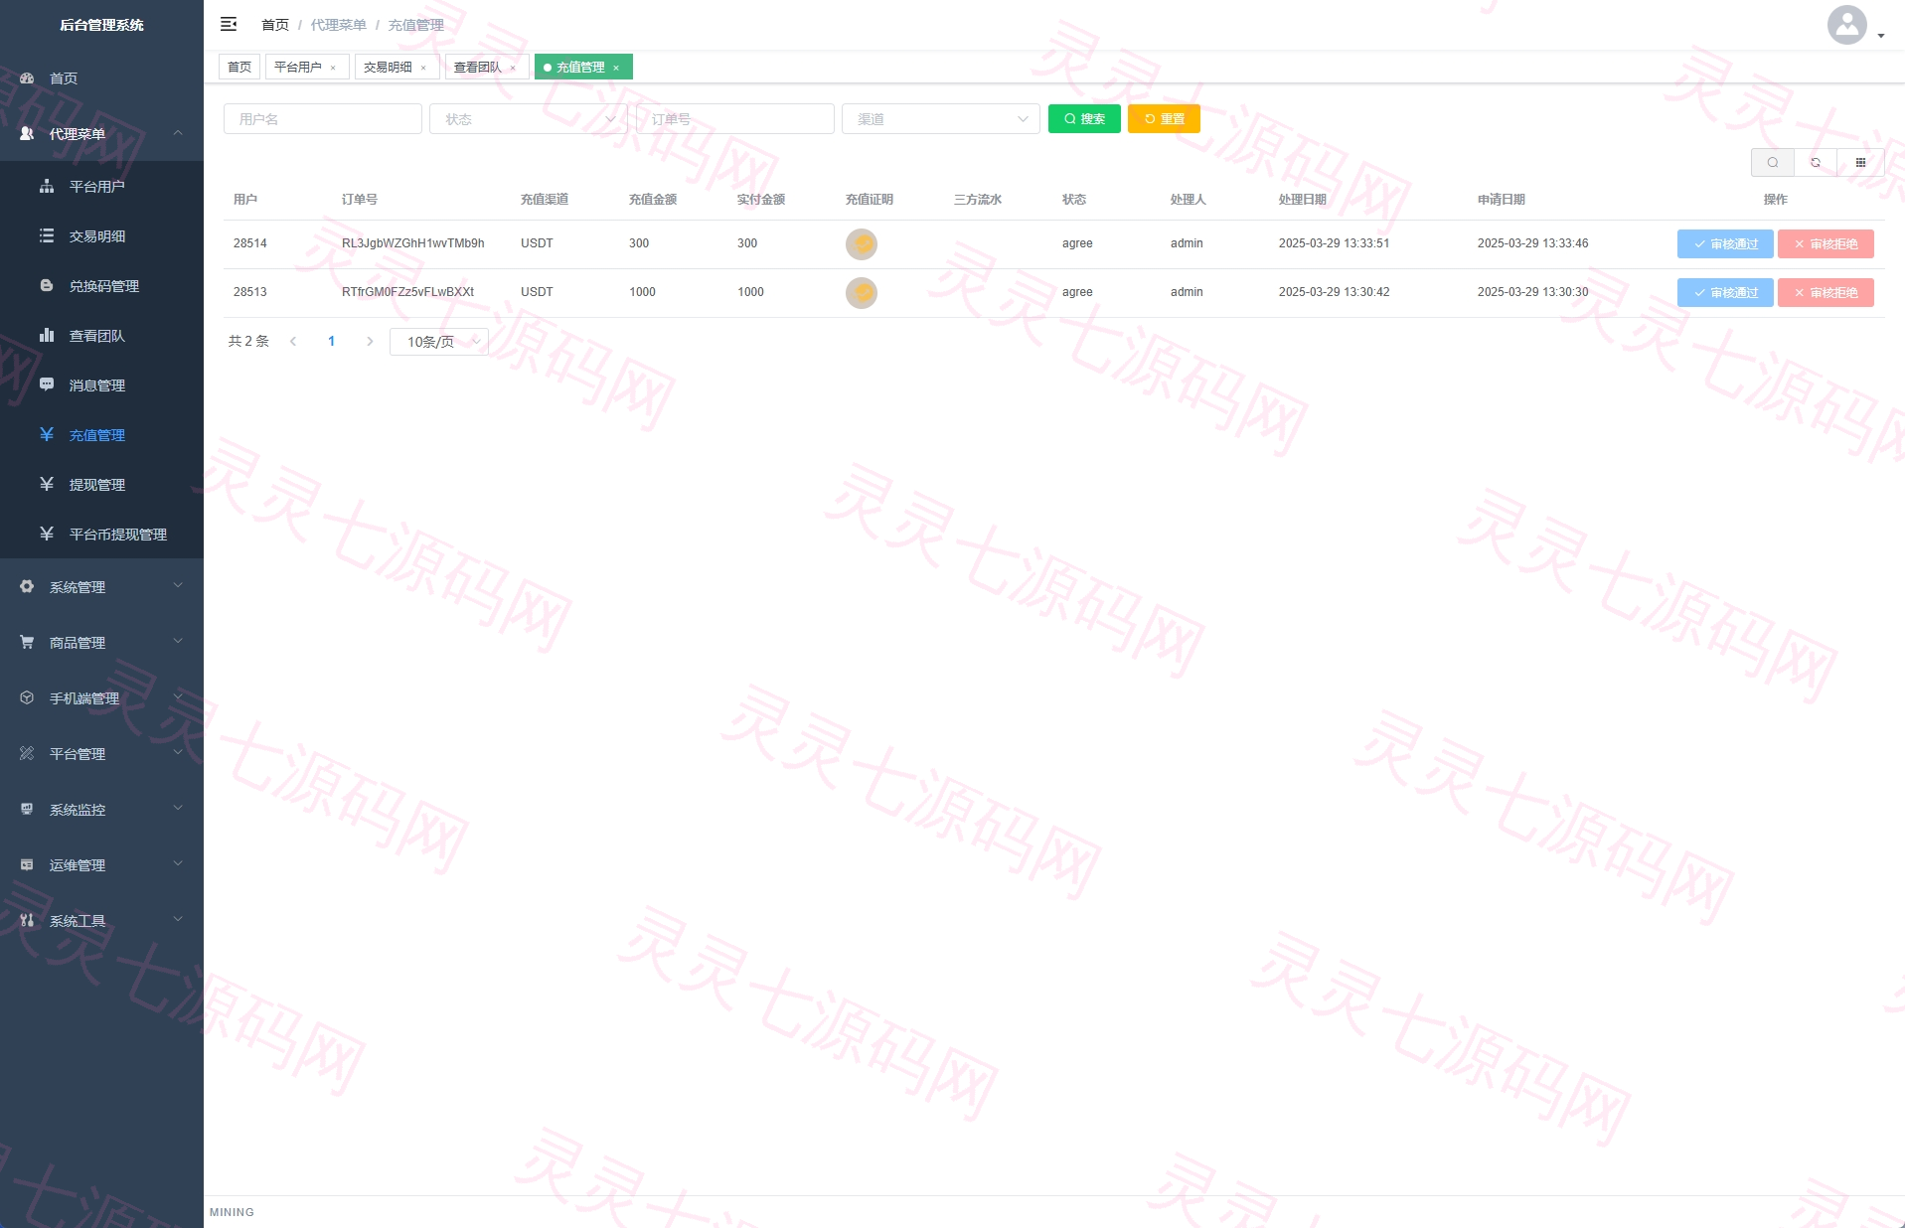Open 提现管理 in the sidebar
The width and height of the screenshot is (1905, 1228).
(101, 484)
